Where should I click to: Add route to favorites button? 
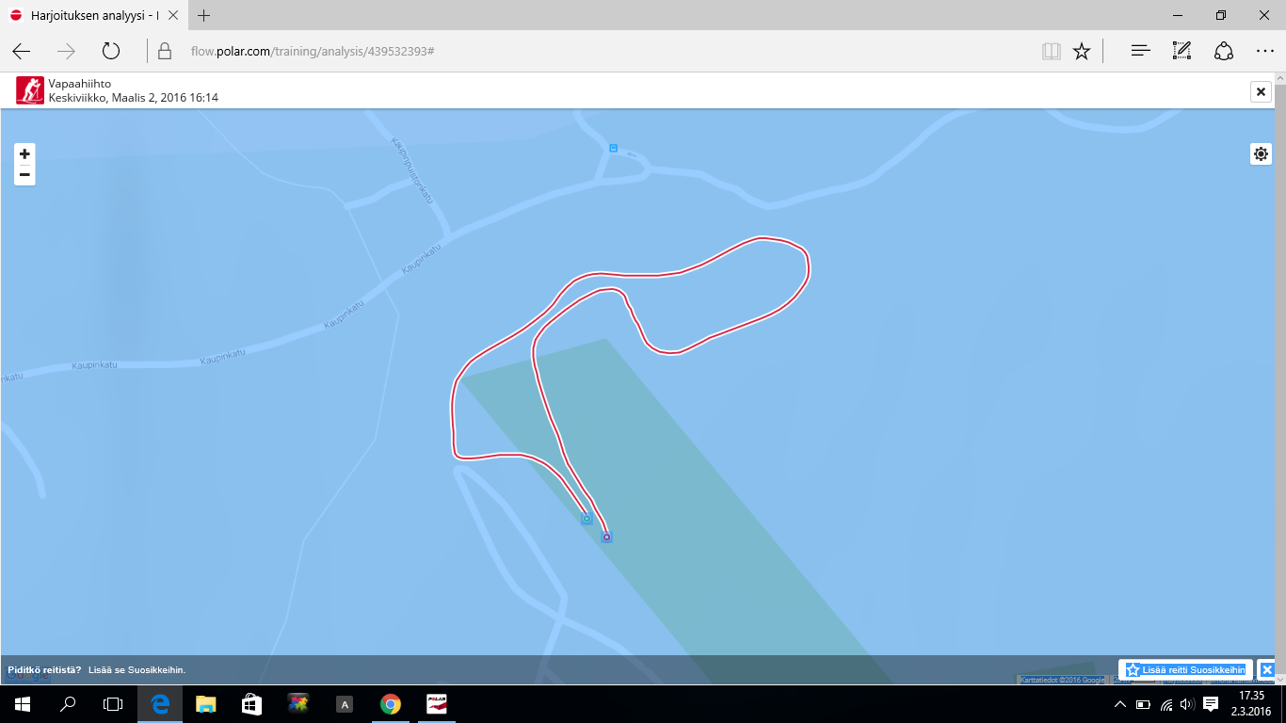1185,669
